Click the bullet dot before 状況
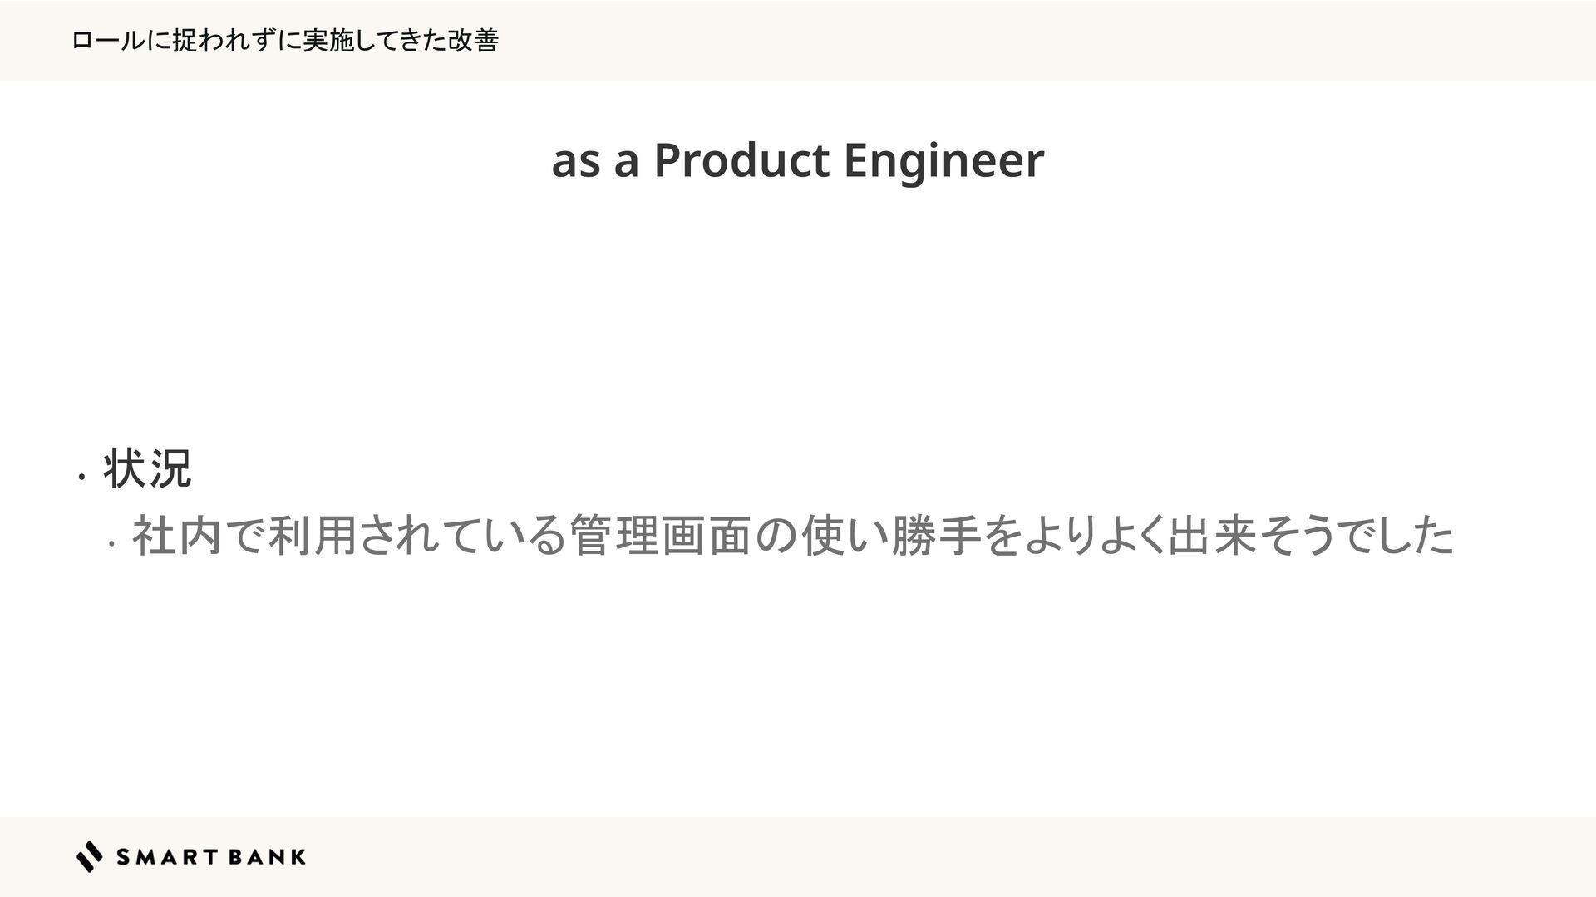1596x897 pixels. (x=81, y=478)
